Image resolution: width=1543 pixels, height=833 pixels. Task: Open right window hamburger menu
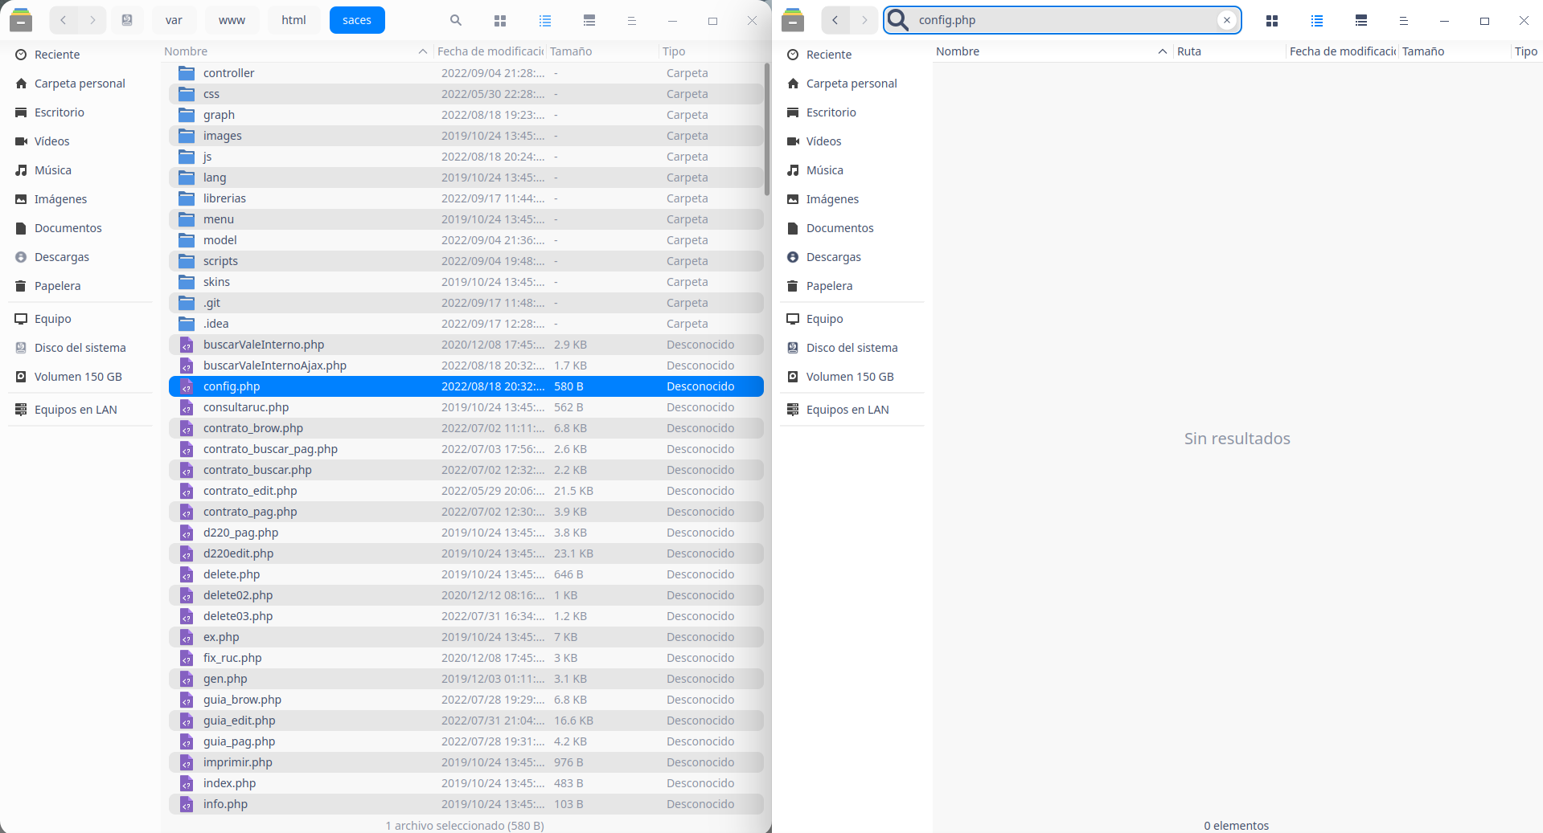(1404, 20)
